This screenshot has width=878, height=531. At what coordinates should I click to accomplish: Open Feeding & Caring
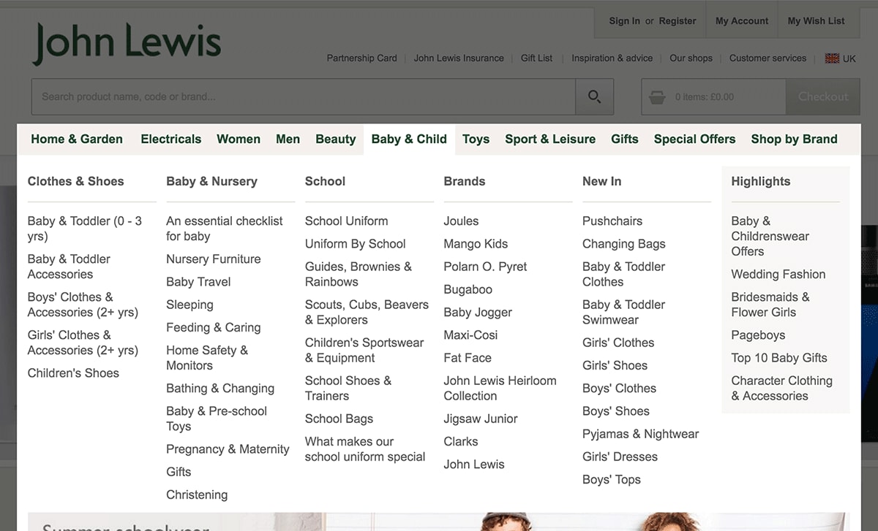point(214,327)
